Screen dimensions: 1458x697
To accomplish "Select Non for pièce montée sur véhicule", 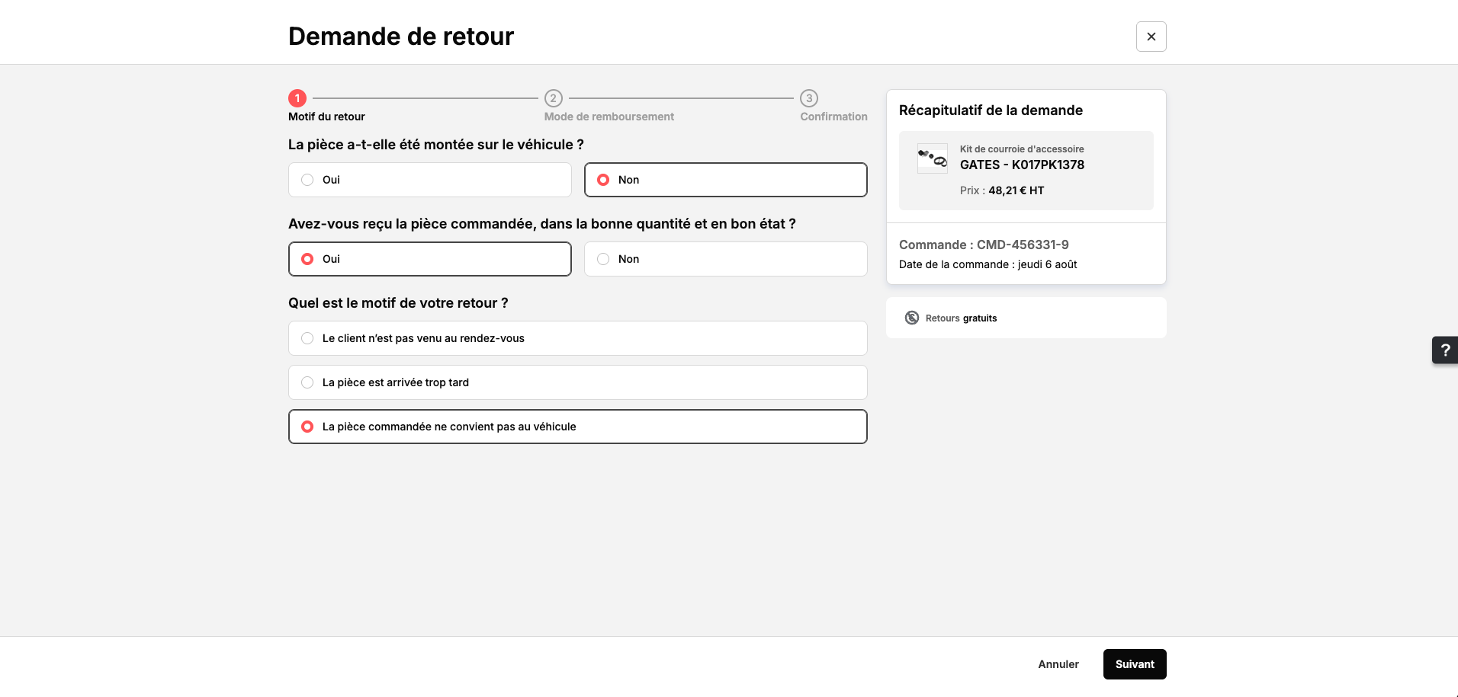I will pos(725,180).
